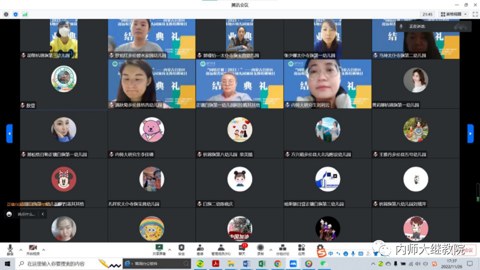Click the share screen icon

[x=159, y=248]
